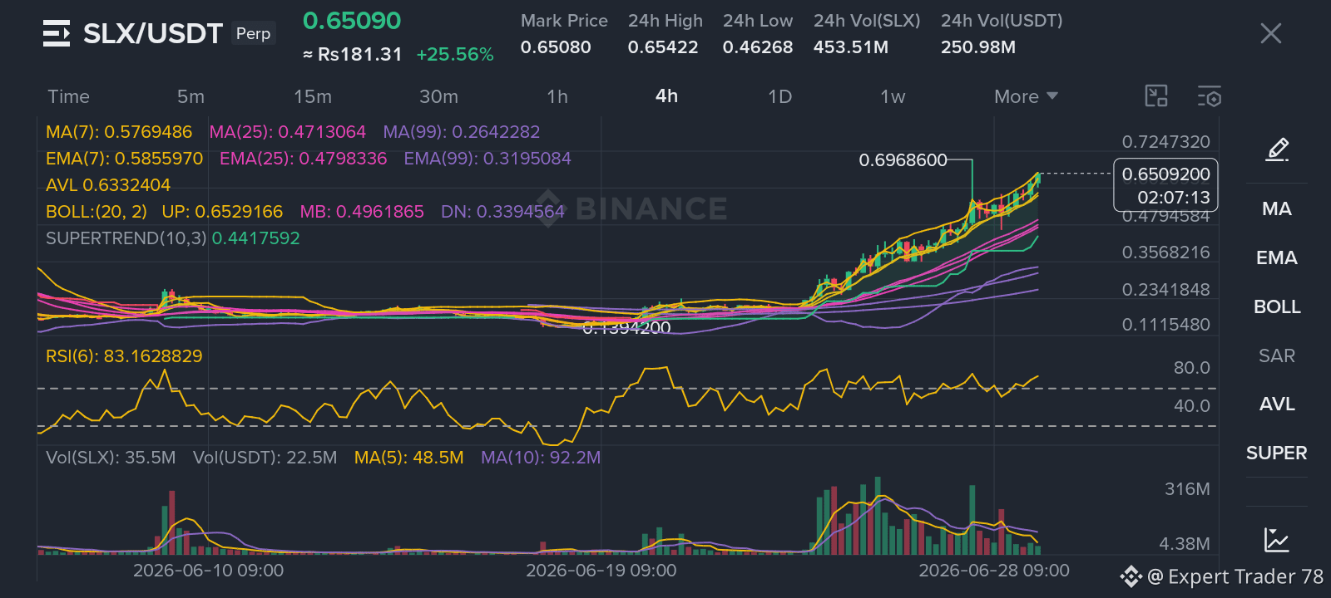Toggle the SUPER trend indicator

tap(1277, 453)
